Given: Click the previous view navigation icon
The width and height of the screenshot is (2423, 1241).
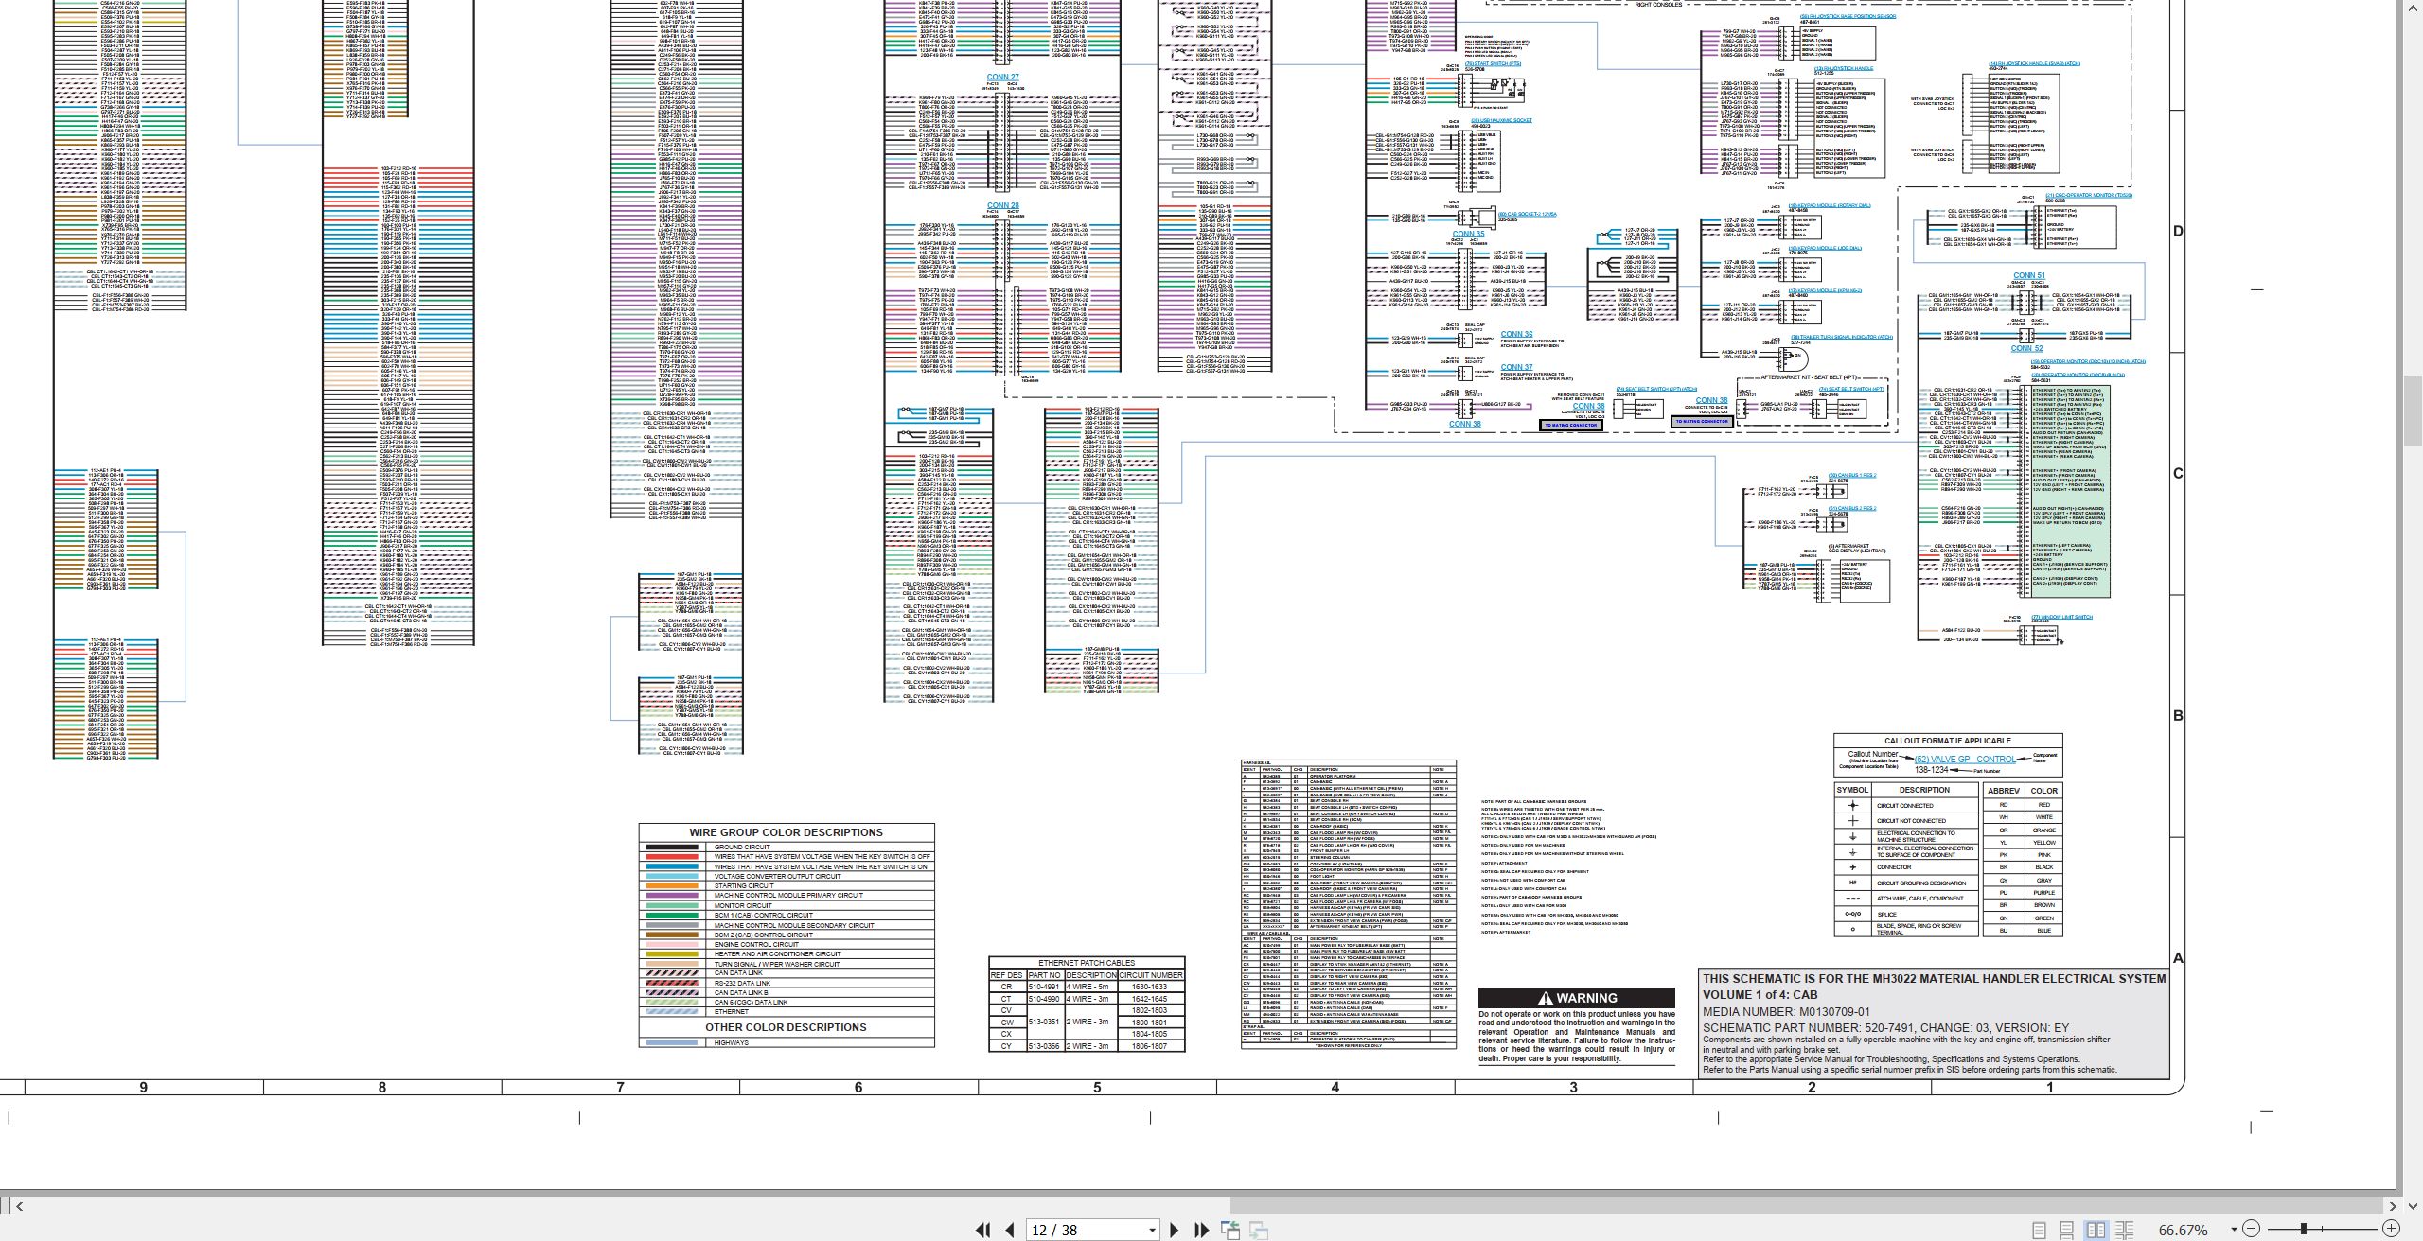Looking at the screenshot, I should coord(1230,1230).
